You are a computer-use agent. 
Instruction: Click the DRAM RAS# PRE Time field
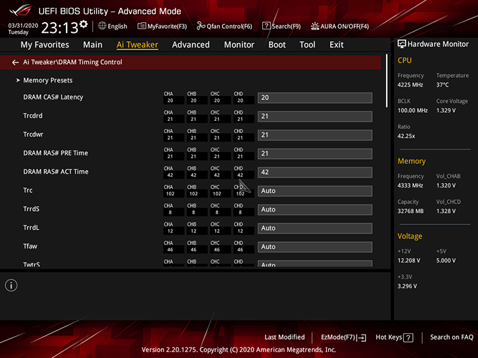[315, 154]
